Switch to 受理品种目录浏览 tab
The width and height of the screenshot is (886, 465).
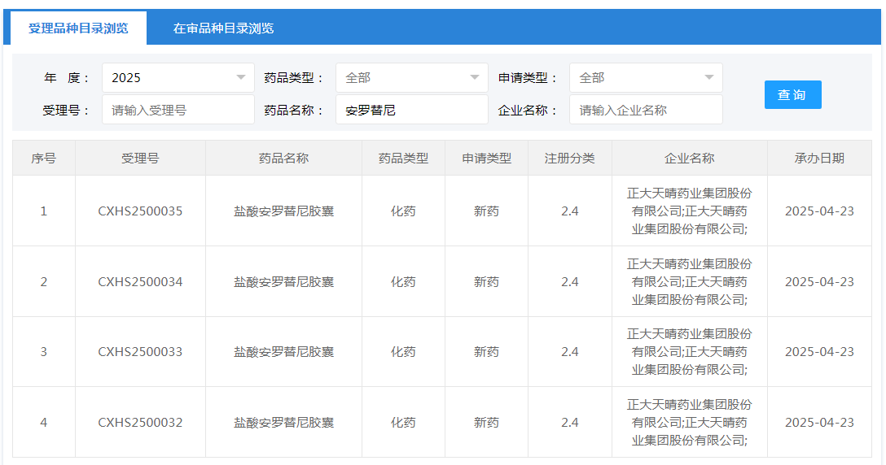click(78, 28)
